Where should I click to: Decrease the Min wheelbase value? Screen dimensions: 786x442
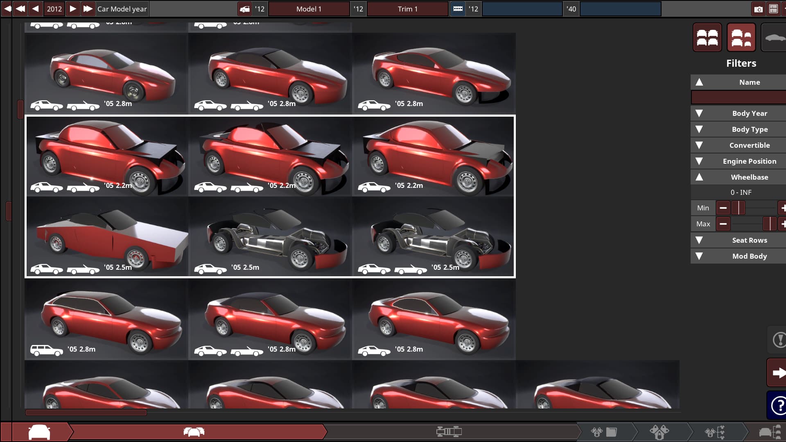pos(723,208)
